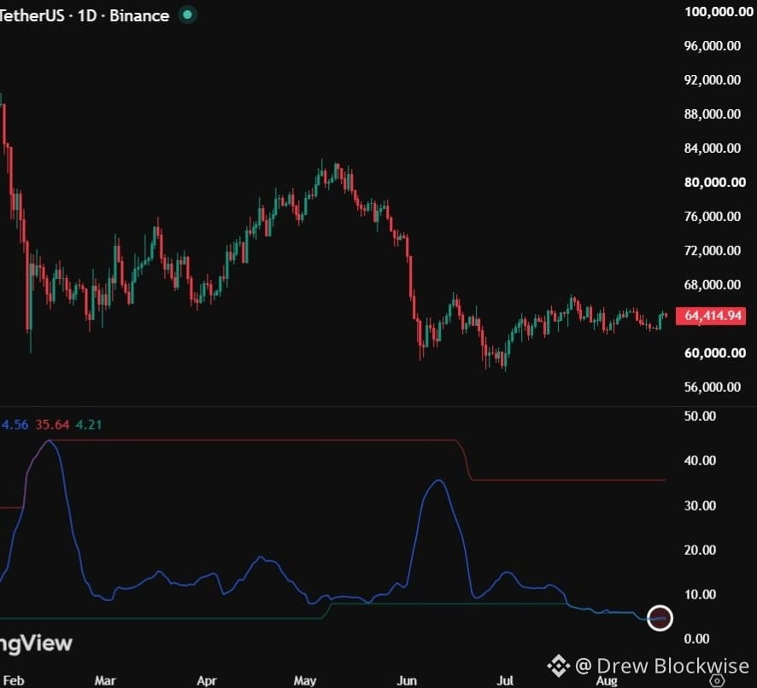The width and height of the screenshot is (757, 688).
Task: Click the 88,000.00 price axis label
Action: click(x=712, y=114)
